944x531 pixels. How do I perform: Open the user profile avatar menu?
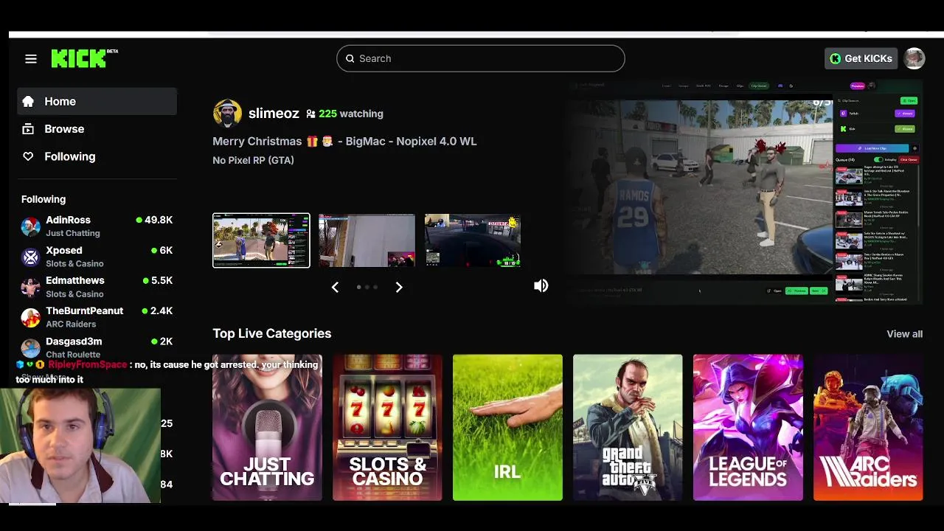coord(914,58)
